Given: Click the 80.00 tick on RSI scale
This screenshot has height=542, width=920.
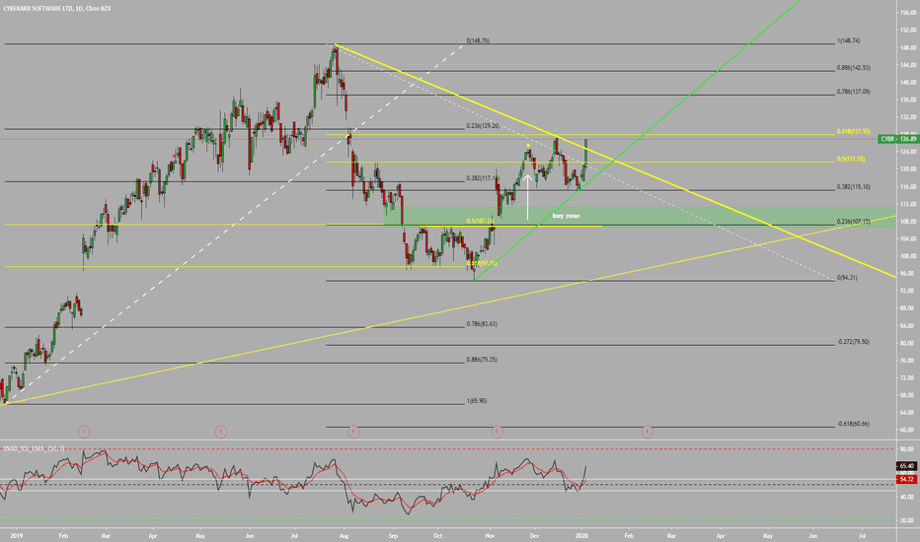Looking at the screenshot, I should (907, 449).
